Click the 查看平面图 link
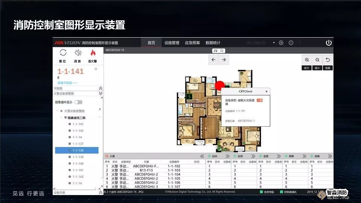Viewport: 361px width, 203px height. 67,83
